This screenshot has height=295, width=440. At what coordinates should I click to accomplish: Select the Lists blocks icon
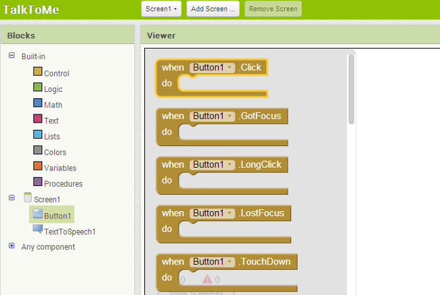click(x=38, y=135)
